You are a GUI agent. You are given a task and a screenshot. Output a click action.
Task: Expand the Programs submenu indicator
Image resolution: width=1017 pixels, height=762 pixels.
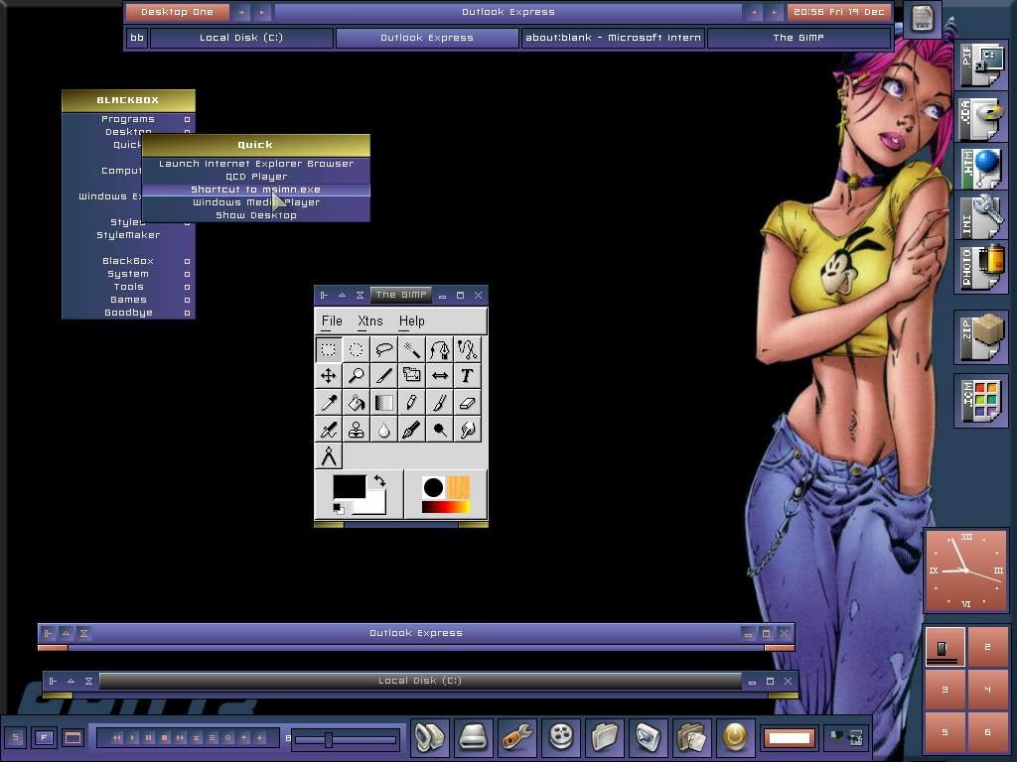click(x=187, y=119)
